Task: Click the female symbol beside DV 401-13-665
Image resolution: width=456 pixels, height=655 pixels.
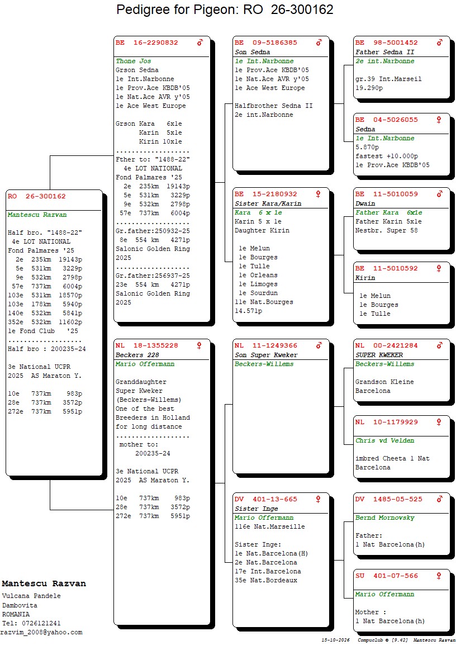Action: pyautogui.click(x=318, y=499)
